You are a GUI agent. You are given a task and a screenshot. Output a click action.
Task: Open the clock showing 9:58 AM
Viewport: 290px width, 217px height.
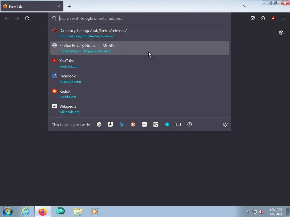[x=276, y=212]
